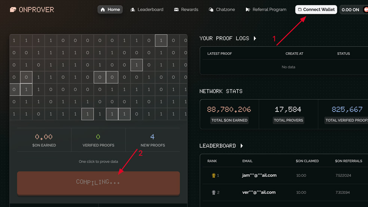Screen dimensions: 368x207
Task: Click the gold medal icon for rank 1
Action: [214, 175]
